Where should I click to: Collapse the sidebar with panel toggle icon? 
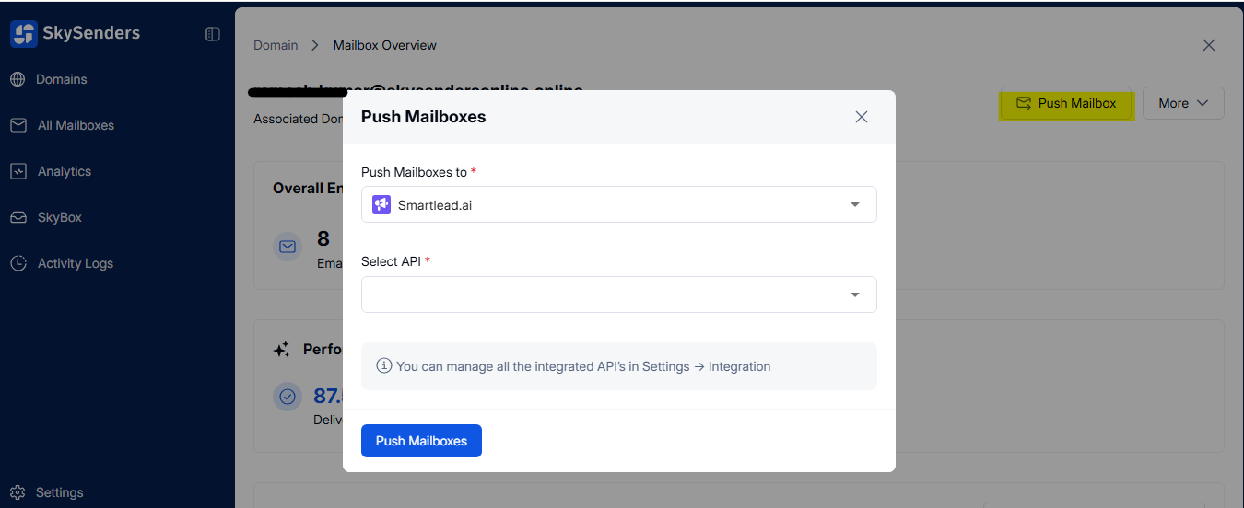point(213,34)
